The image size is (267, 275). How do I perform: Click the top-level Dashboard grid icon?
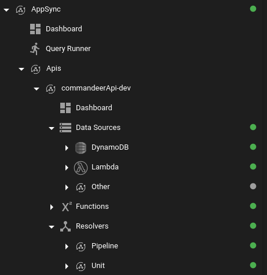35,29
